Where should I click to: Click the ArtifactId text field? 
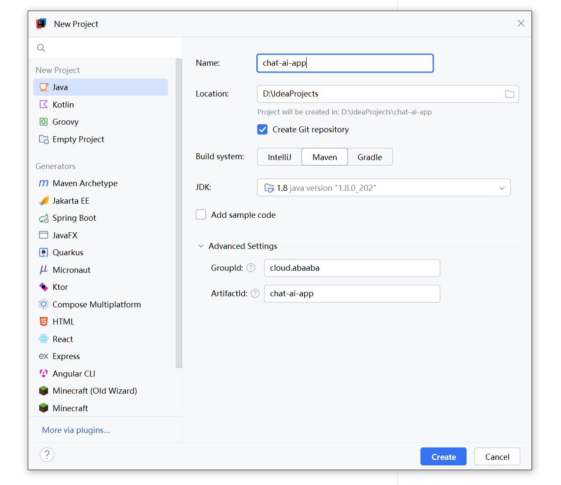352,294
